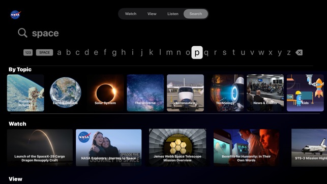The width and height of the screenshot is (327, 184).
Task: Switch to the Listen tab
Action: pos(173,14)
